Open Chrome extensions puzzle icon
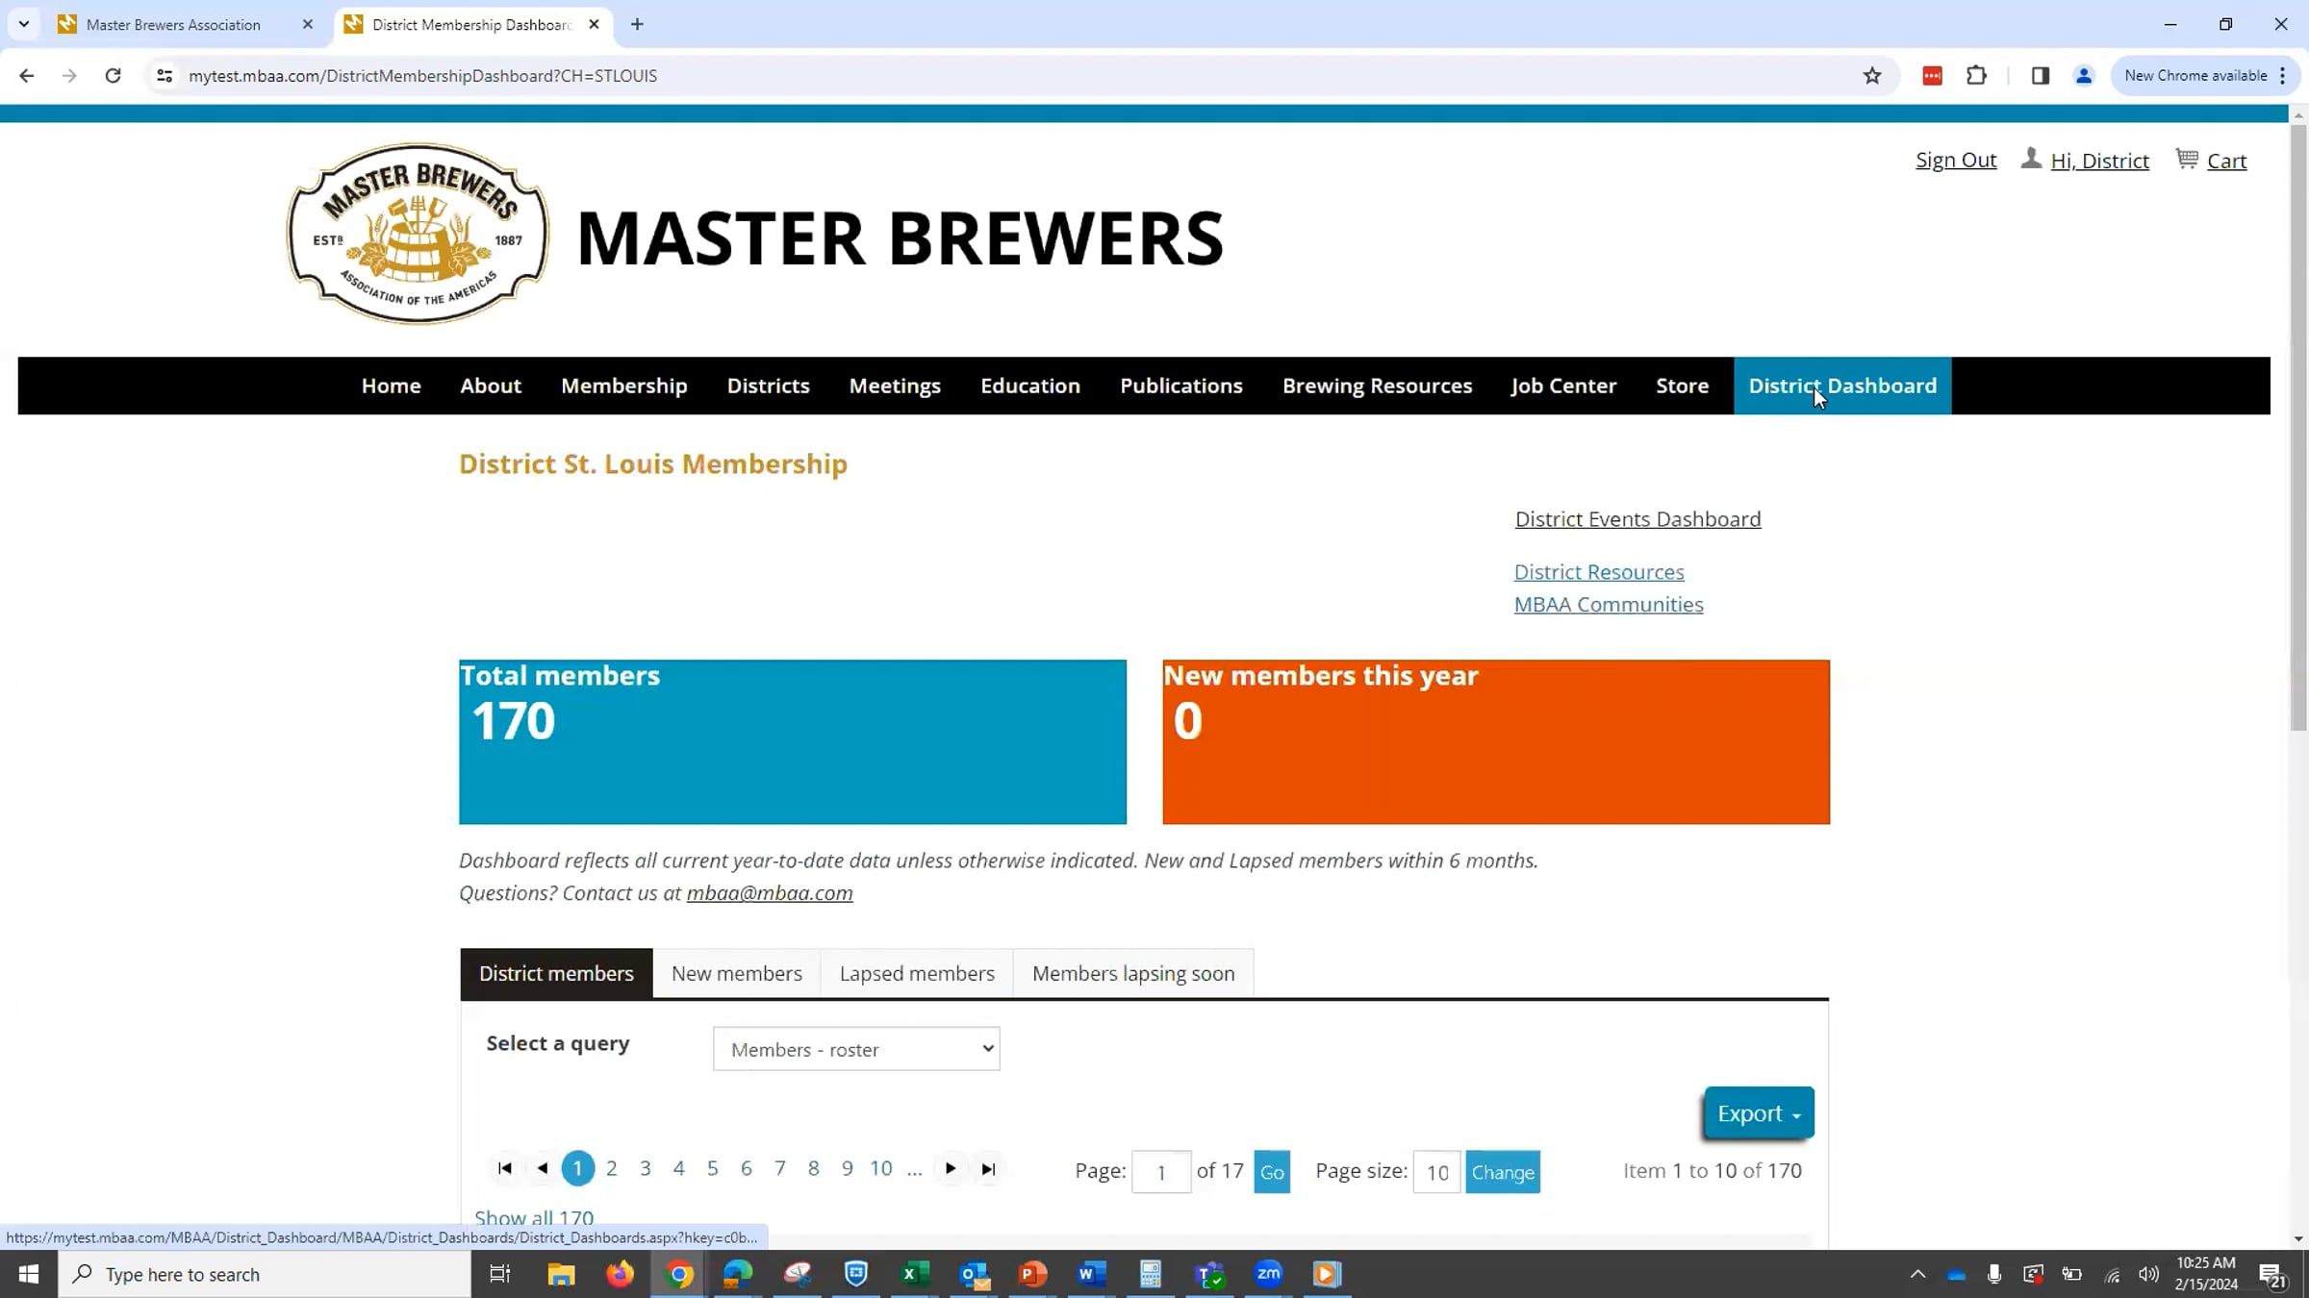 pyautogui.click(x=1976, y=76)
